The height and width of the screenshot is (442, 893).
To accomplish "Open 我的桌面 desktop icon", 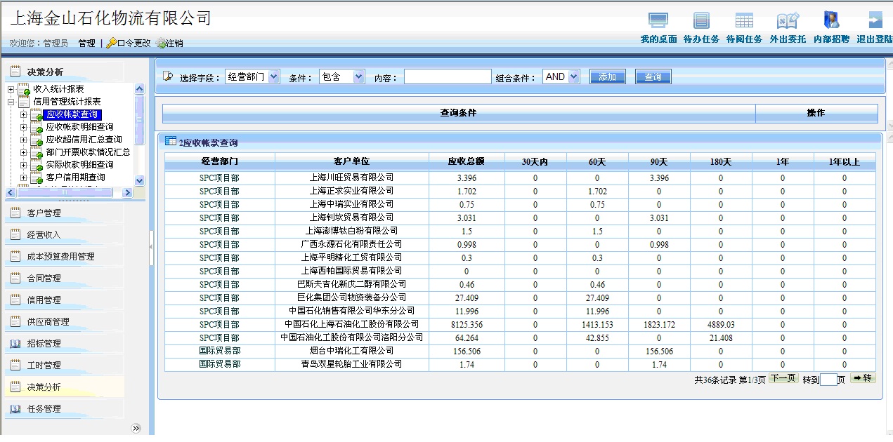I will [658, 21].
